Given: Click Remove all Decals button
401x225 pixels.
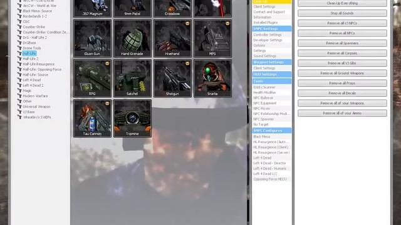Looking at the screenshot, I should (x=342, y=93).
